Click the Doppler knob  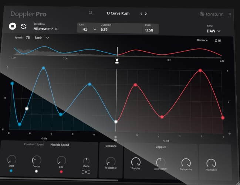pos(136,162)
